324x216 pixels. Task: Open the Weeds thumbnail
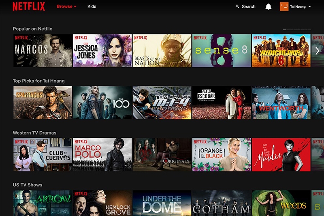(281, 203)
